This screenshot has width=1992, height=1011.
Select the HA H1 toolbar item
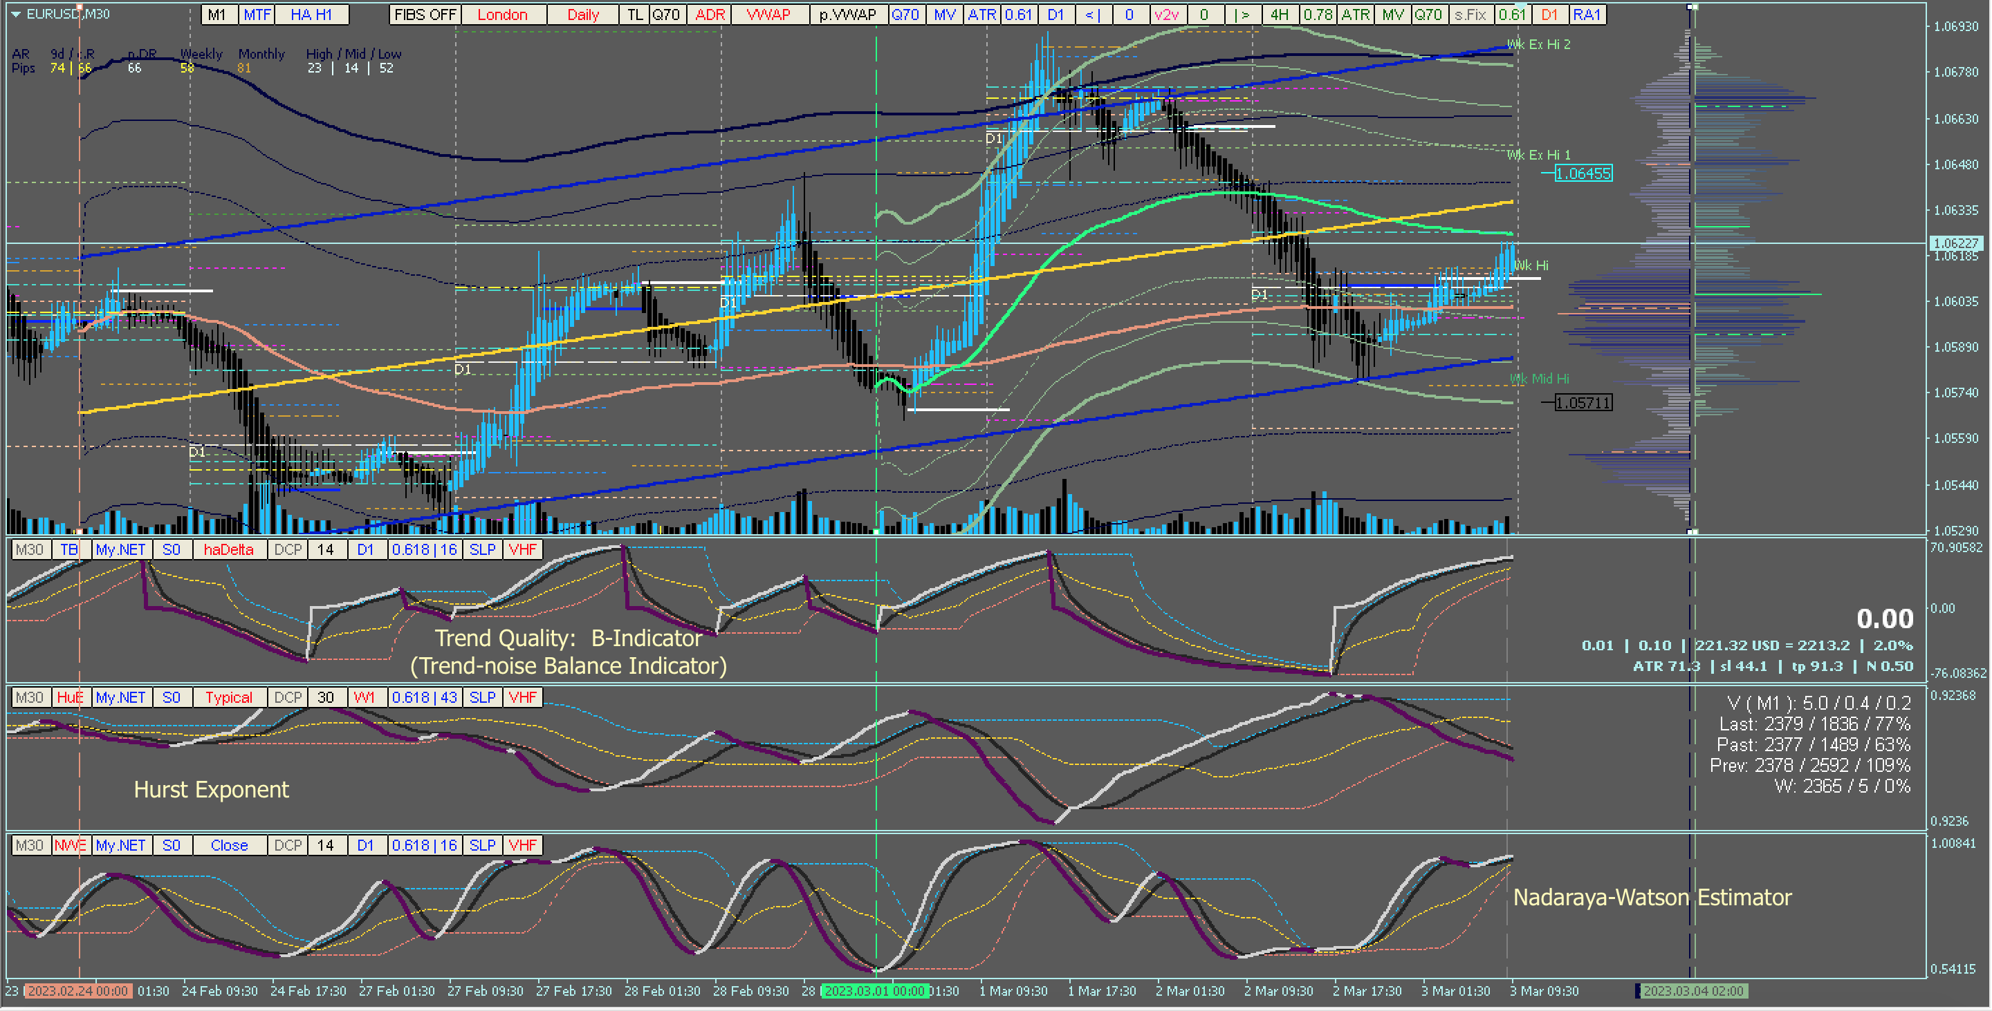click(x=311, y=14)
